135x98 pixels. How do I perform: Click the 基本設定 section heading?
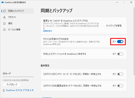pos(45,66)
